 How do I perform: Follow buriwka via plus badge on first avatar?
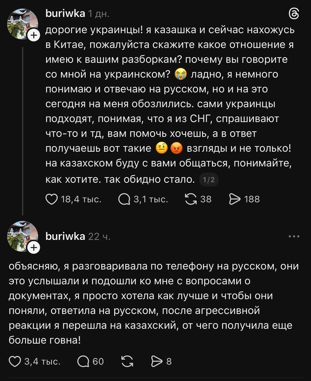[x=34, y=36]
